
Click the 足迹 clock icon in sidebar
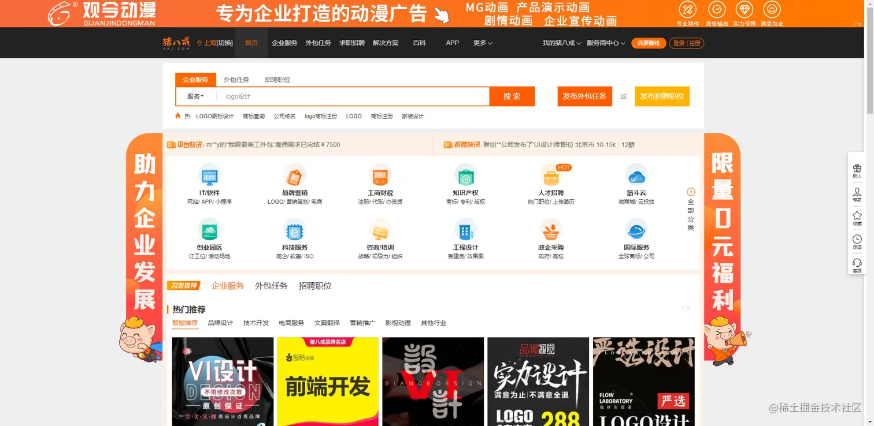tap(857, 239)
